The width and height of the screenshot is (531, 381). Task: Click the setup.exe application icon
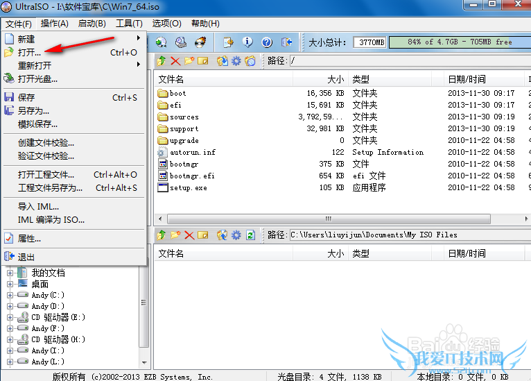(163, 187)
